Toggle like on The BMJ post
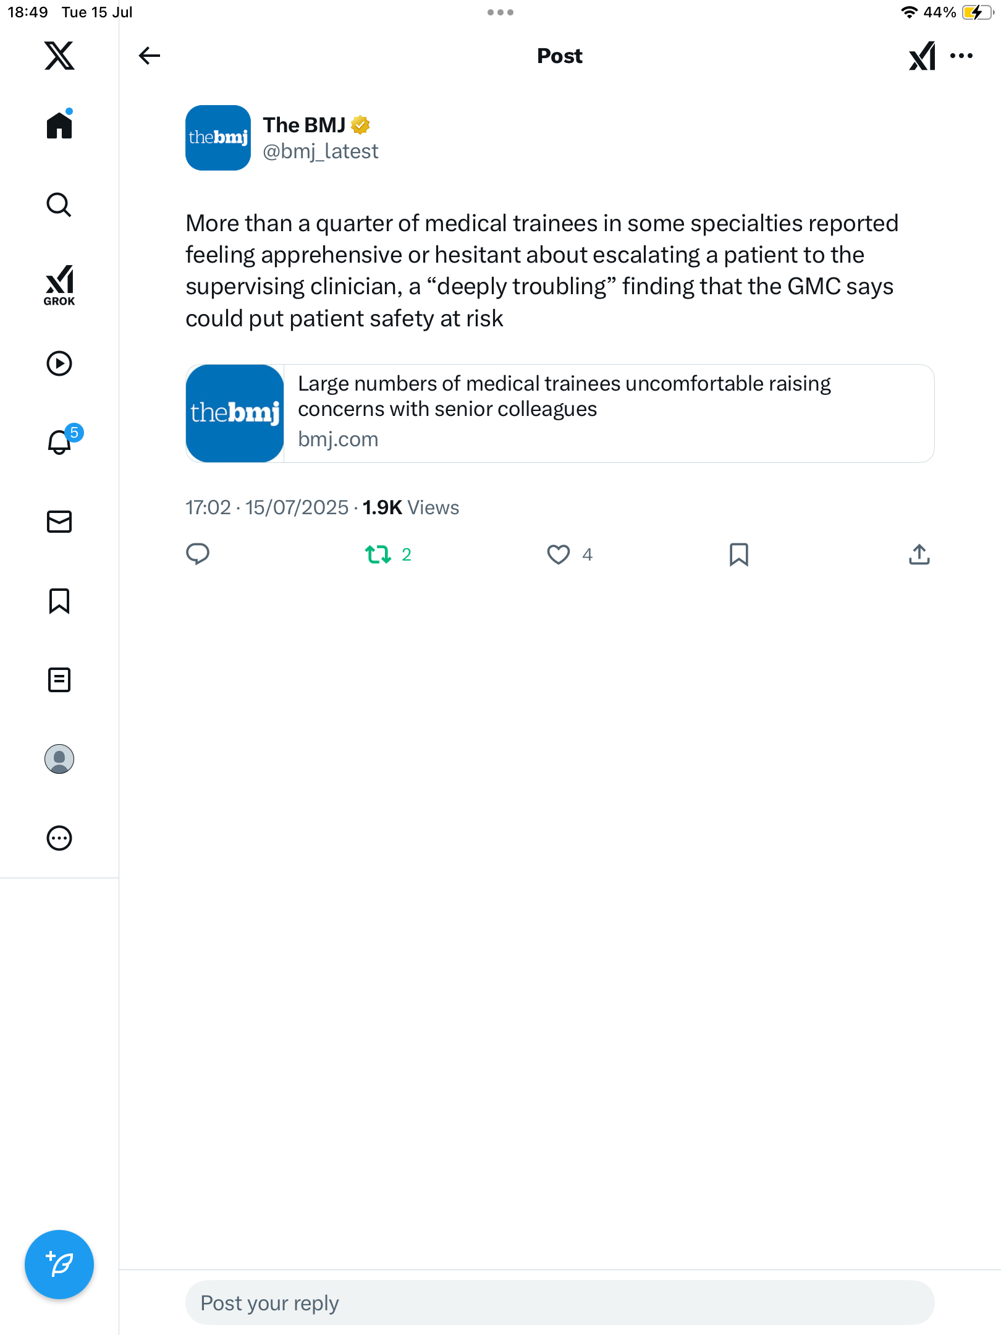 [x=569, y=554]
